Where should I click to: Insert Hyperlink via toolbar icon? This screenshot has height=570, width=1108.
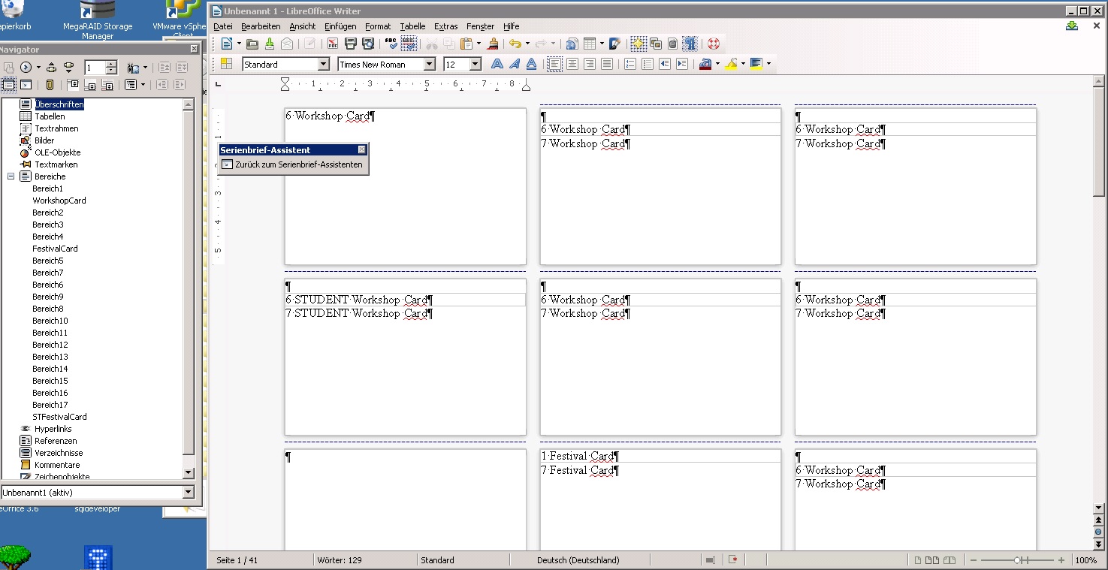click(x=571, y=44)
